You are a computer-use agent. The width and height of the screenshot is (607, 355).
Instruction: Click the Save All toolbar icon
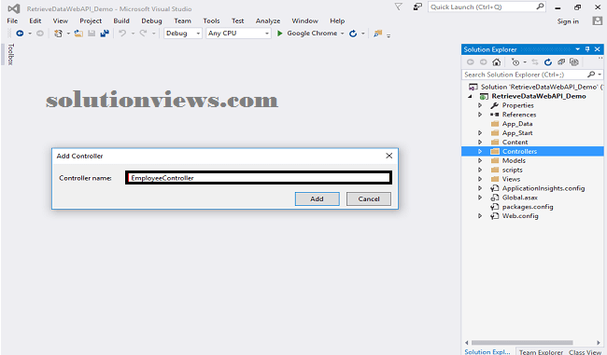click(105, 34)
